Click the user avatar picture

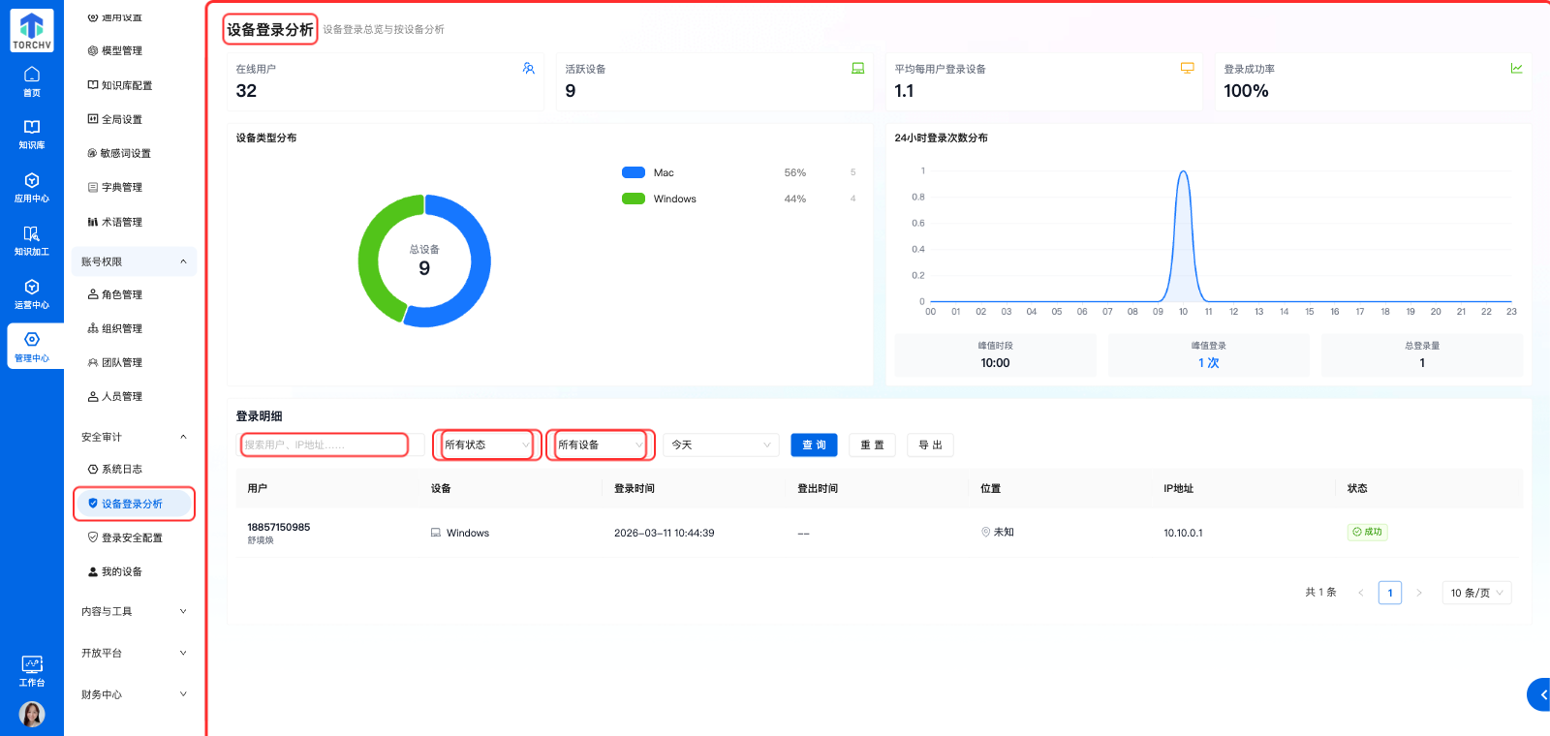pyautogui.click(x=32, y=715)
